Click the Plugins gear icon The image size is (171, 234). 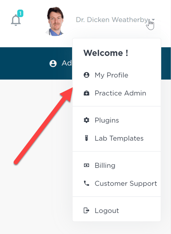coord(87,120)
